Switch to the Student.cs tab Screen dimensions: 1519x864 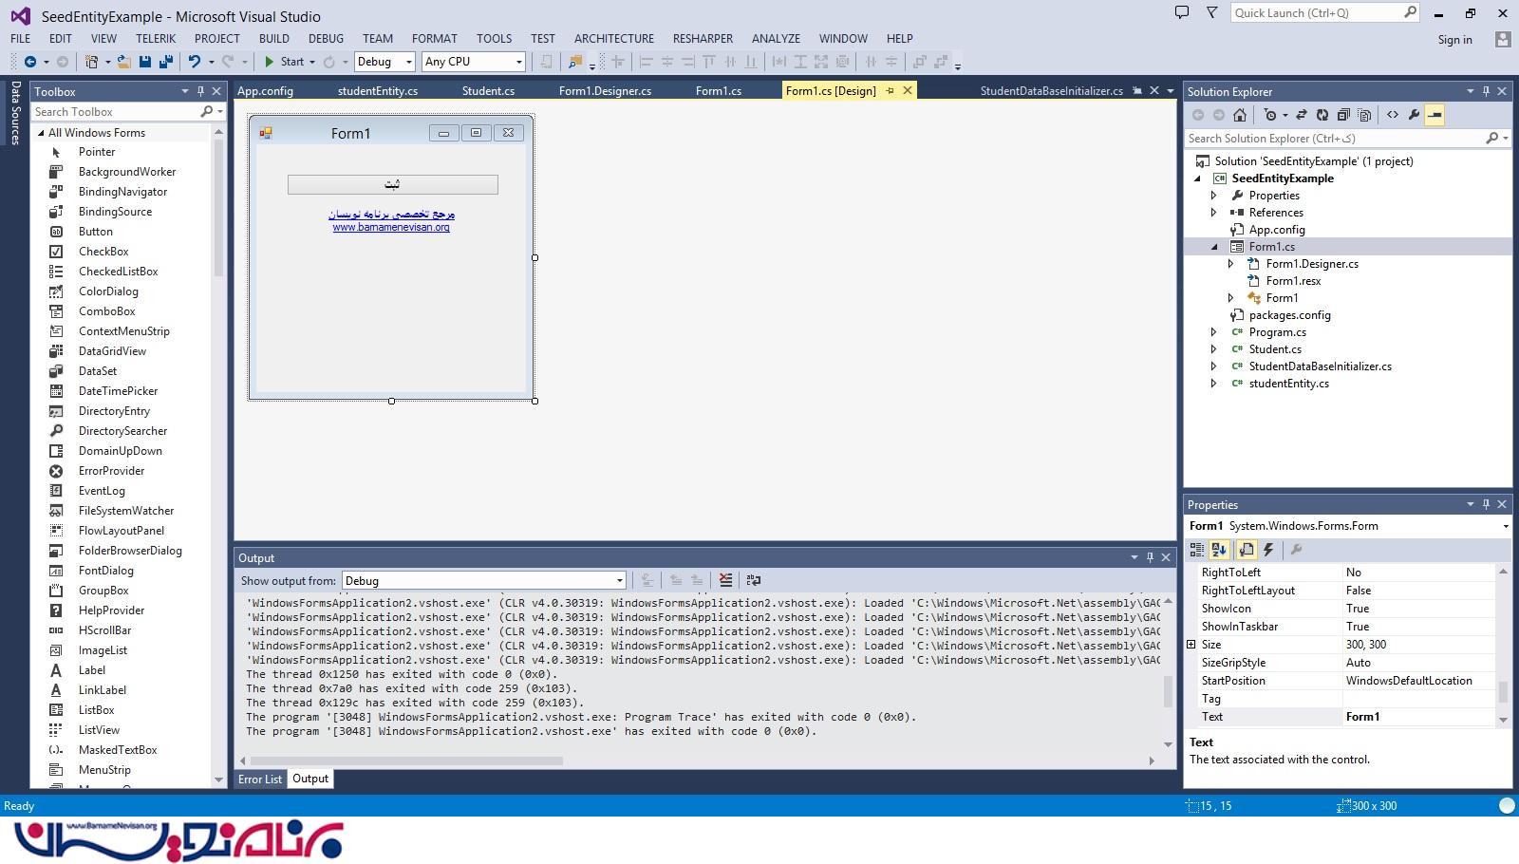click(488, 91)
